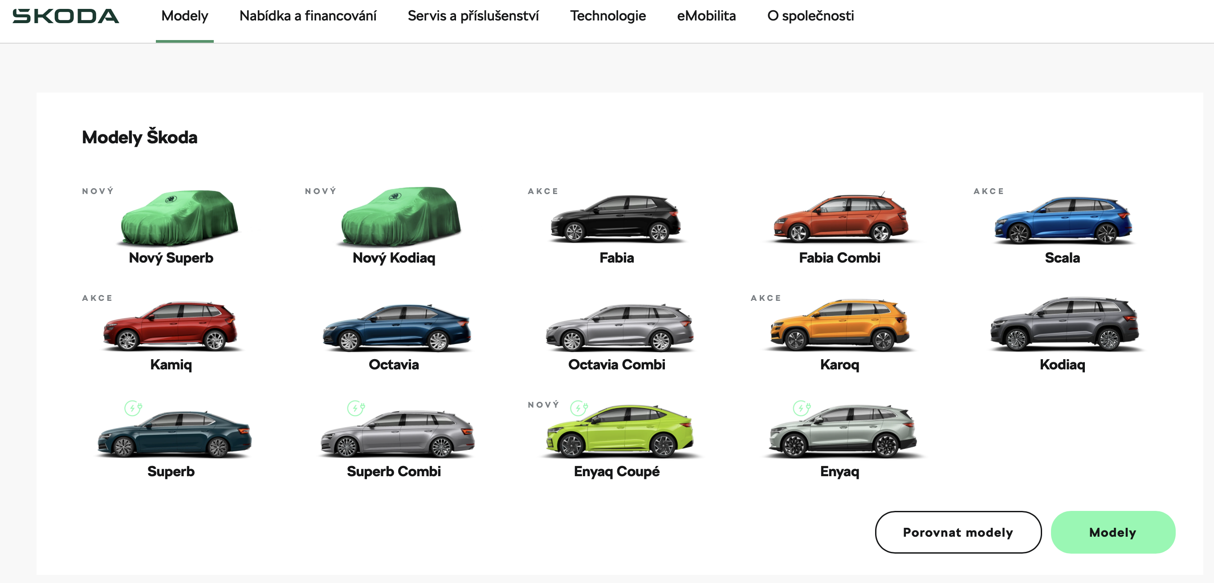
Task: Open the eMobilita menu
Action: tap(706, 16)
